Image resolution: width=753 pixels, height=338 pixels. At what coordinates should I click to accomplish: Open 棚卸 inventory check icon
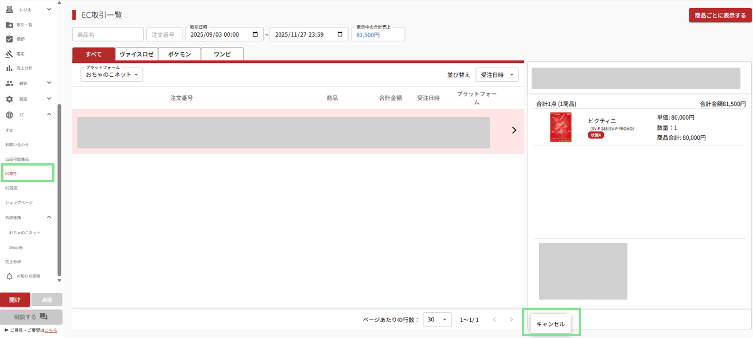(x=9, y=39)
